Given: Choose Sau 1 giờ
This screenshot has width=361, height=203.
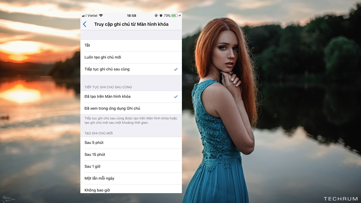Looking at the screenshot, I should tap(131, 166).
